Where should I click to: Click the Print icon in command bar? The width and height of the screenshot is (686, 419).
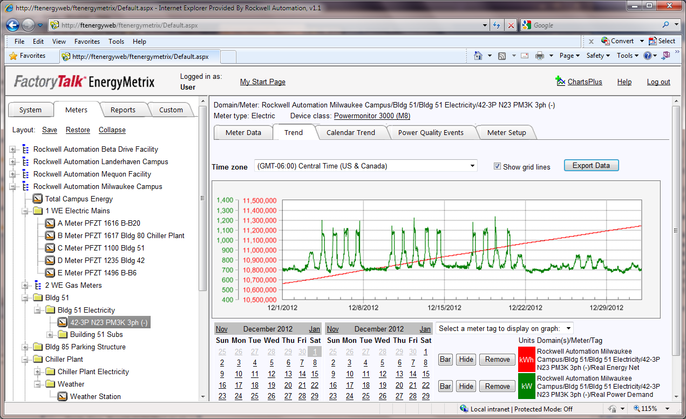539,56
